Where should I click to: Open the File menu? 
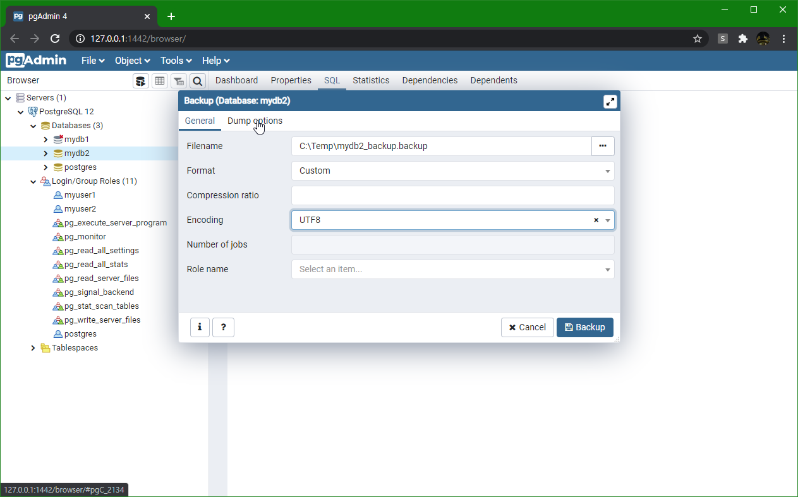tap(93, 61)
